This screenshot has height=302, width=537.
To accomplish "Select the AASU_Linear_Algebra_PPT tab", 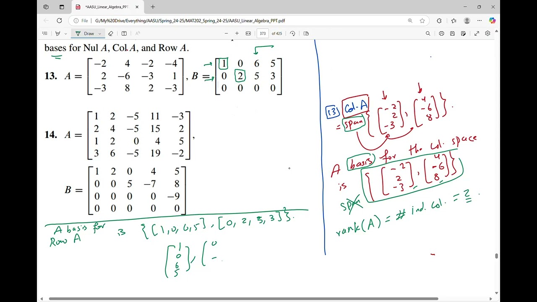I will click(x=107, y=7).
